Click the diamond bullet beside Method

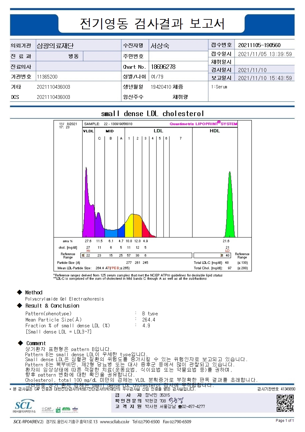20,292
